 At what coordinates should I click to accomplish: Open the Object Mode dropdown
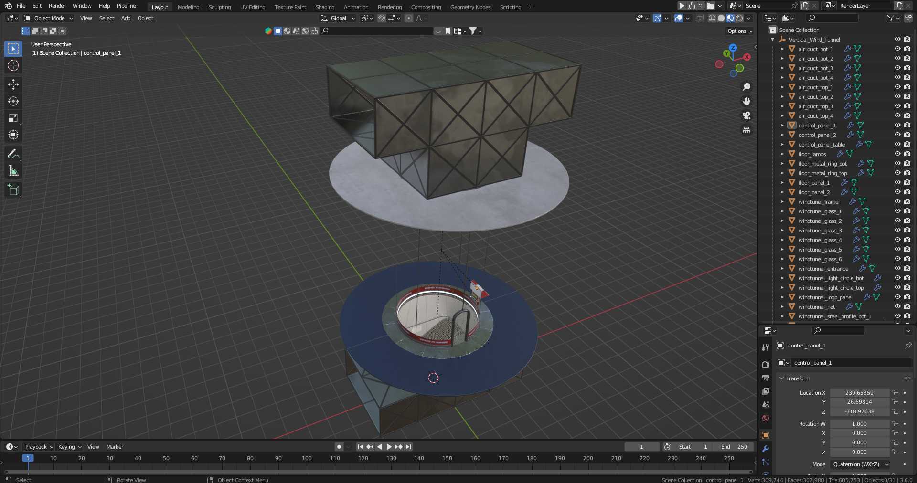[x=49, y=18]
